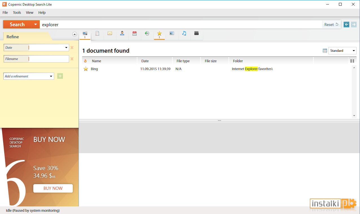Click the '1 document found' heading
Viewport: 360px width, 214px height.
click(x=106, y=51)
